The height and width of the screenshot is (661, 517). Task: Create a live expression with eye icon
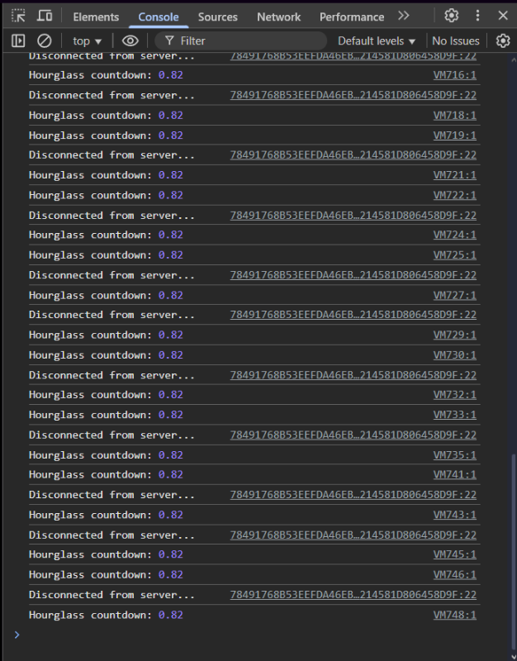pos(130,40)
